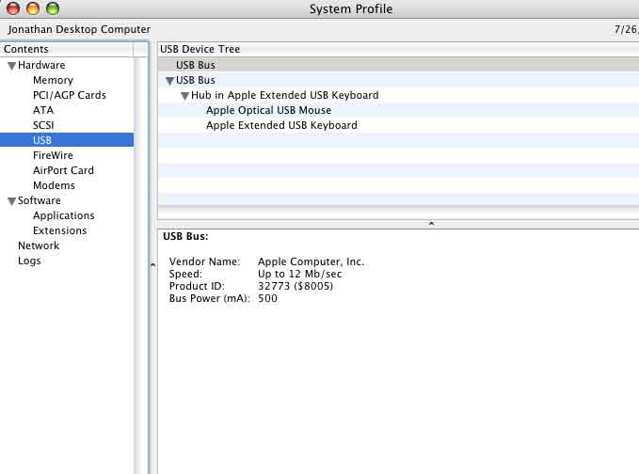The width and height of the screenshot is (639, 474).
Task: View the Logs section
Action: click(29, 261)
